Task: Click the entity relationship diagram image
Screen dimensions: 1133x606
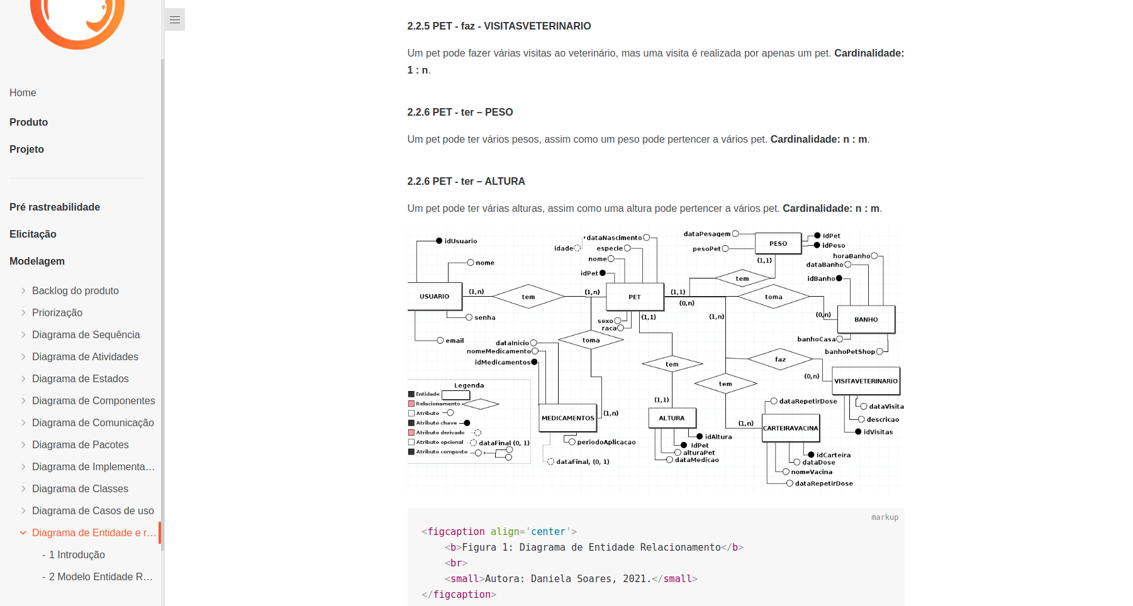Action: tap(656, 360)
